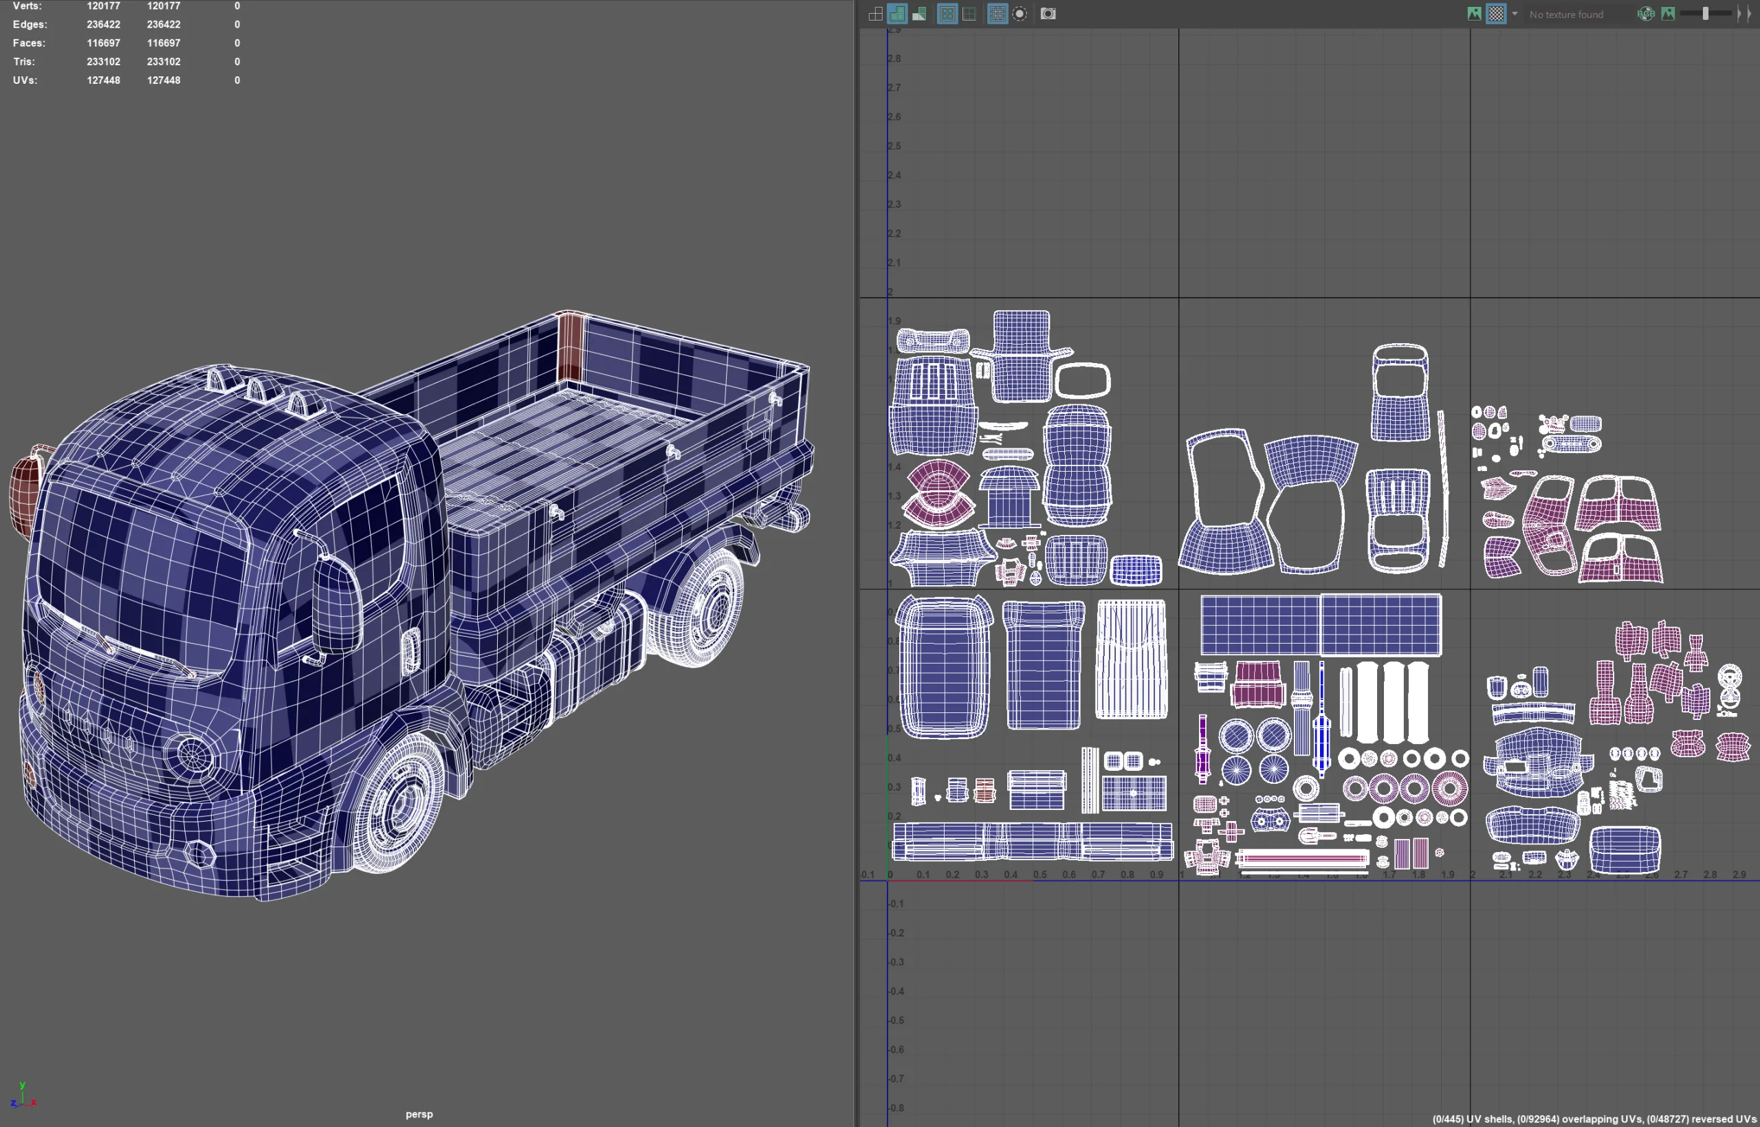Select the truck's rear wheel in viewport

(696, 608)
